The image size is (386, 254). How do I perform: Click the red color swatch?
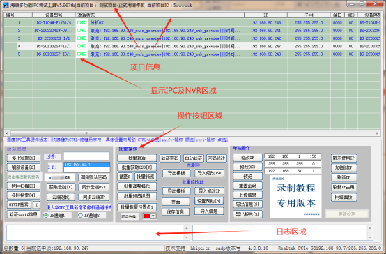(147, 216)
